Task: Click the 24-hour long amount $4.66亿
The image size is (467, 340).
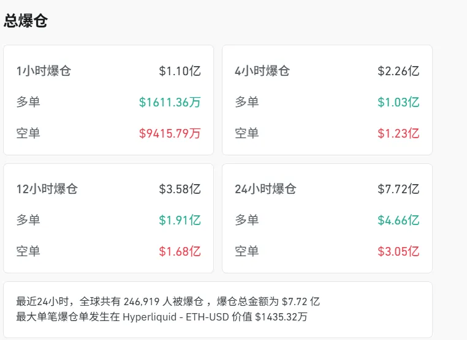Action: [x=398, y=220]
